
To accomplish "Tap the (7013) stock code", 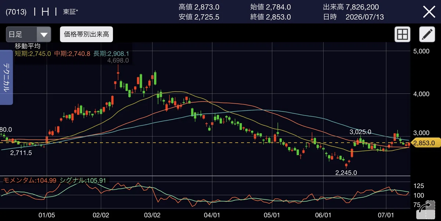I will click(x=16, y=12).
